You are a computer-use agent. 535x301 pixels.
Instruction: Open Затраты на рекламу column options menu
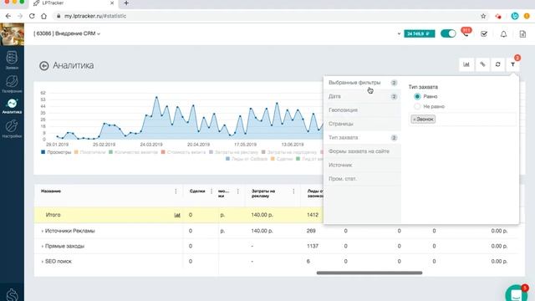tap(293, 191)
